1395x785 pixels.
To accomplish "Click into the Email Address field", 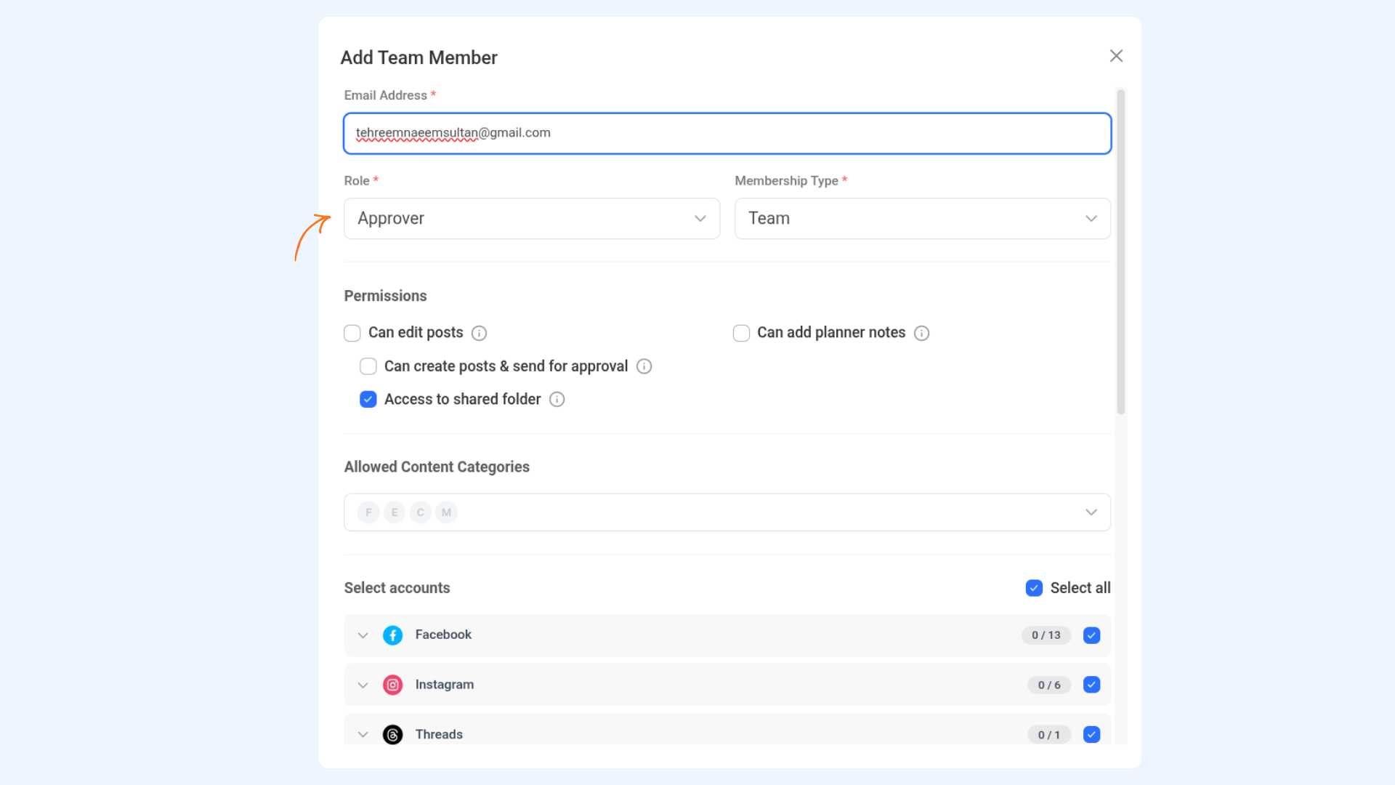I will [727, 133].
